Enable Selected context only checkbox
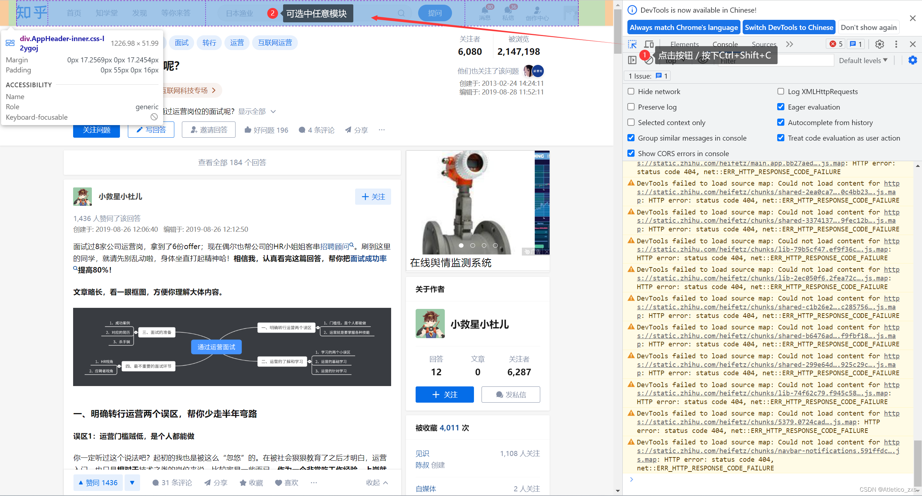 tap(630, 123)
